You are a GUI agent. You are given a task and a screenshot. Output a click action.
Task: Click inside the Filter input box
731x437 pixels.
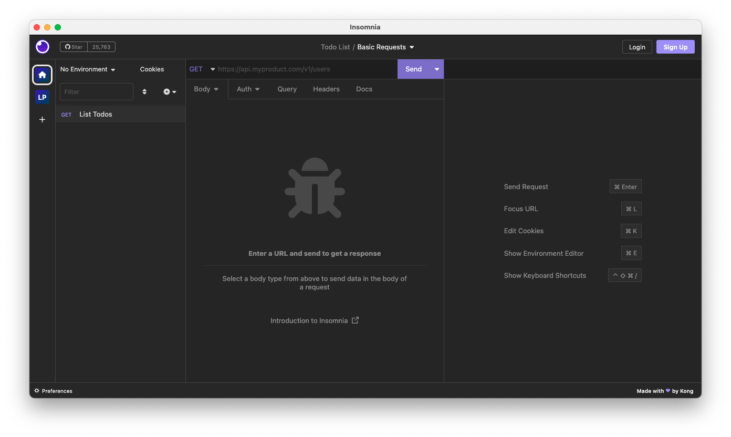96,91
